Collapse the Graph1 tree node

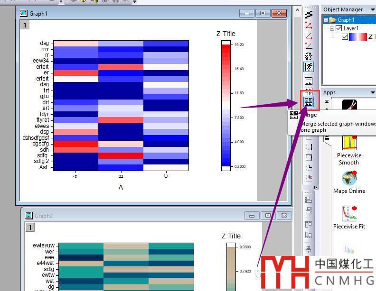[x=326, y=20]
